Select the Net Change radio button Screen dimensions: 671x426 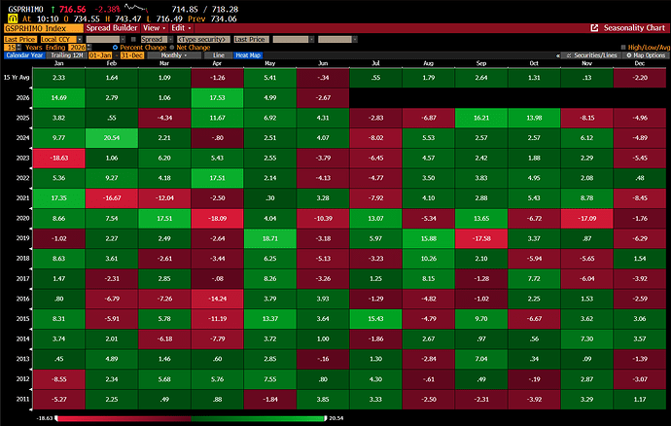pos(172,48)
